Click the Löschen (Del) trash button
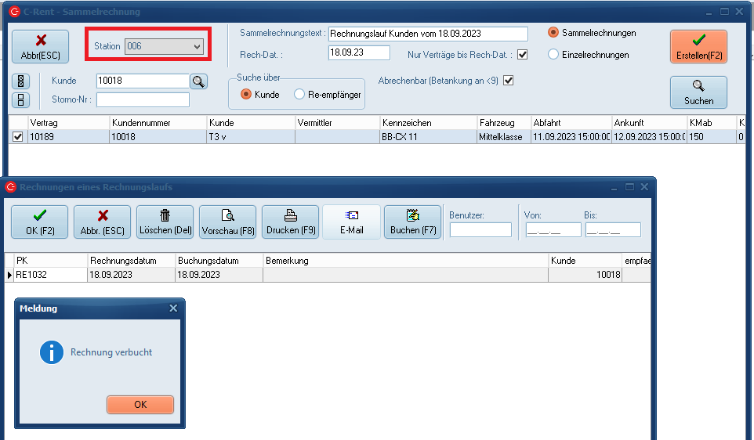 (165, 222)
